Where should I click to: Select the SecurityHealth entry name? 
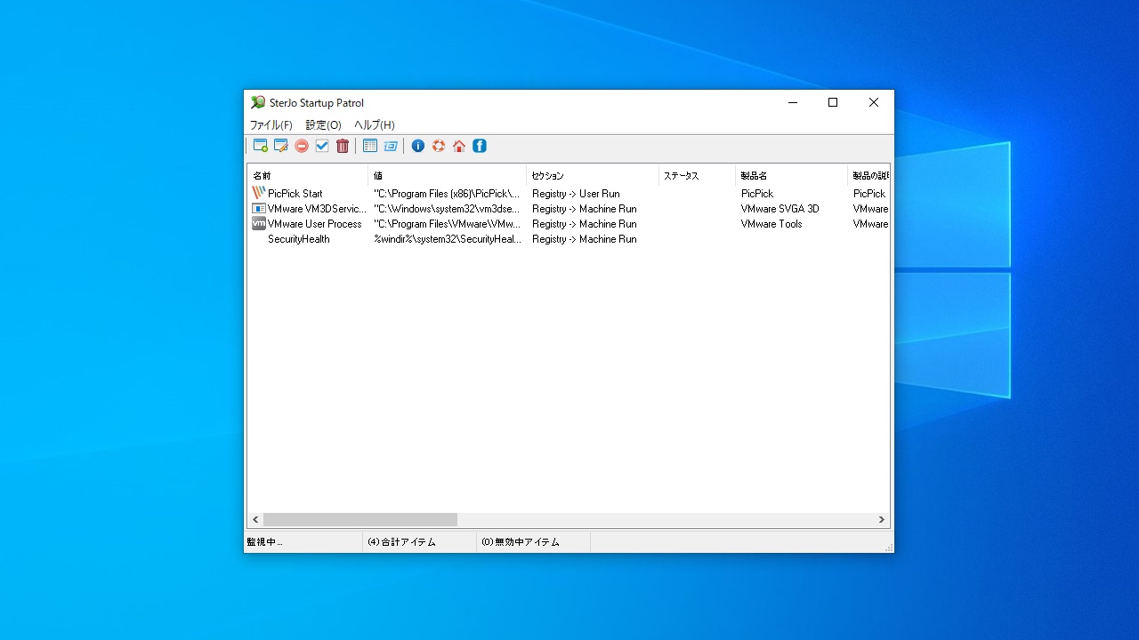pyautogui.click(x=299, y=239)
